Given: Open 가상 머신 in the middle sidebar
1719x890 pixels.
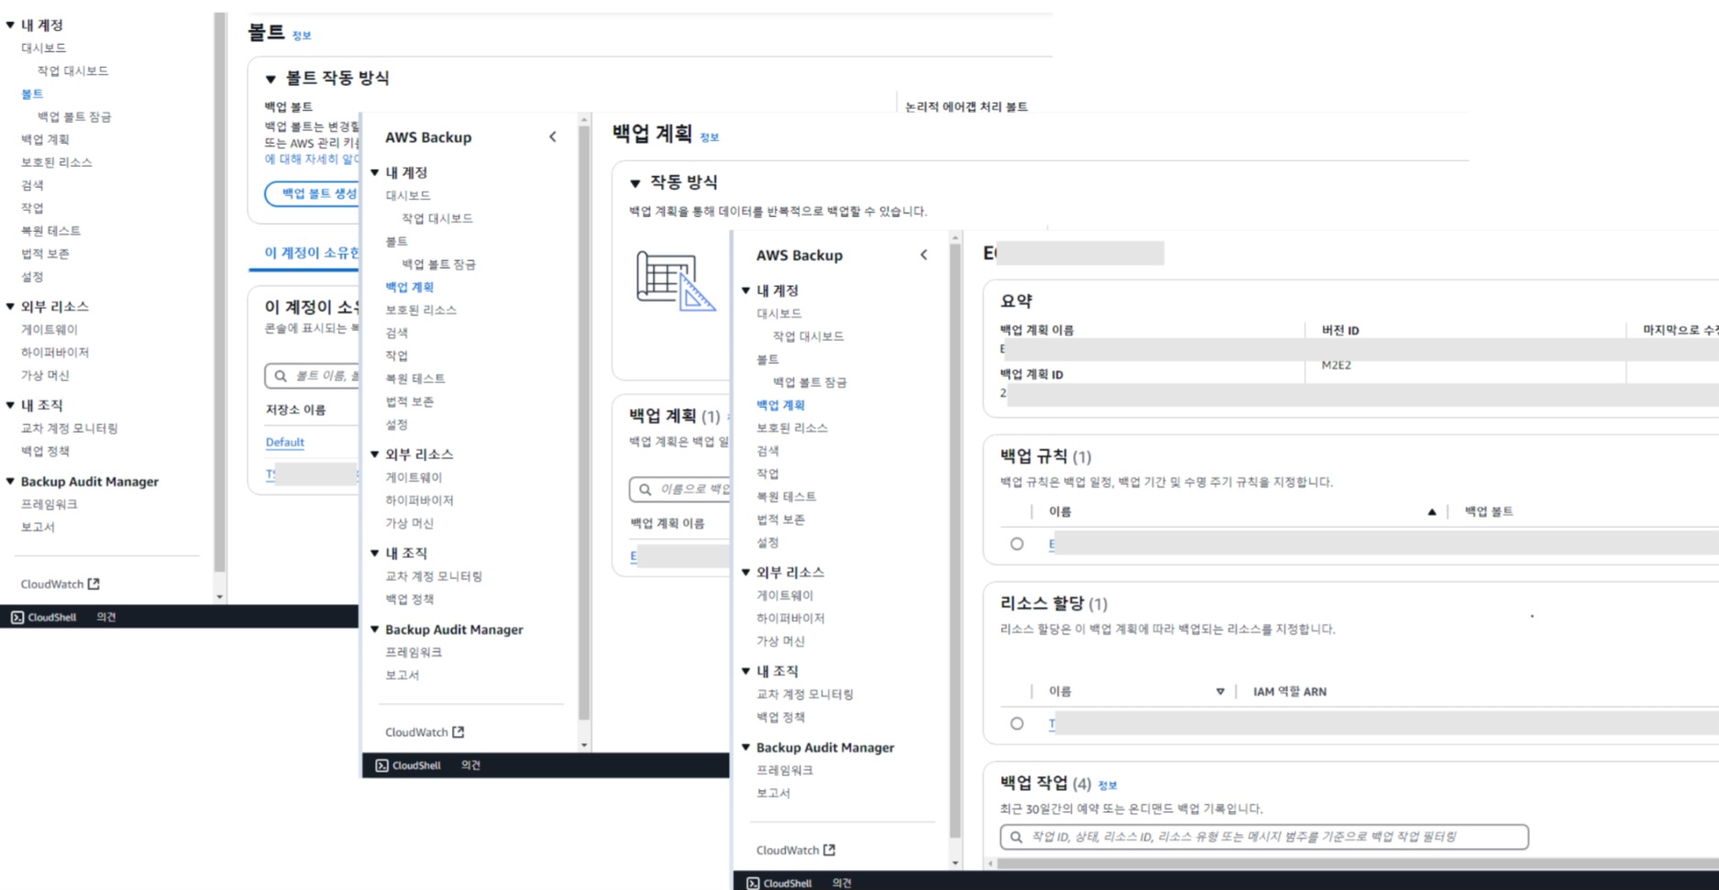Looking at the screenshot, I should 410,522.
